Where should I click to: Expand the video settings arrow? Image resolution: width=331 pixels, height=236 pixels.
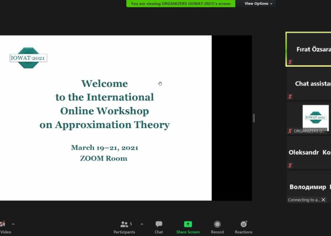tap(13, 224)
